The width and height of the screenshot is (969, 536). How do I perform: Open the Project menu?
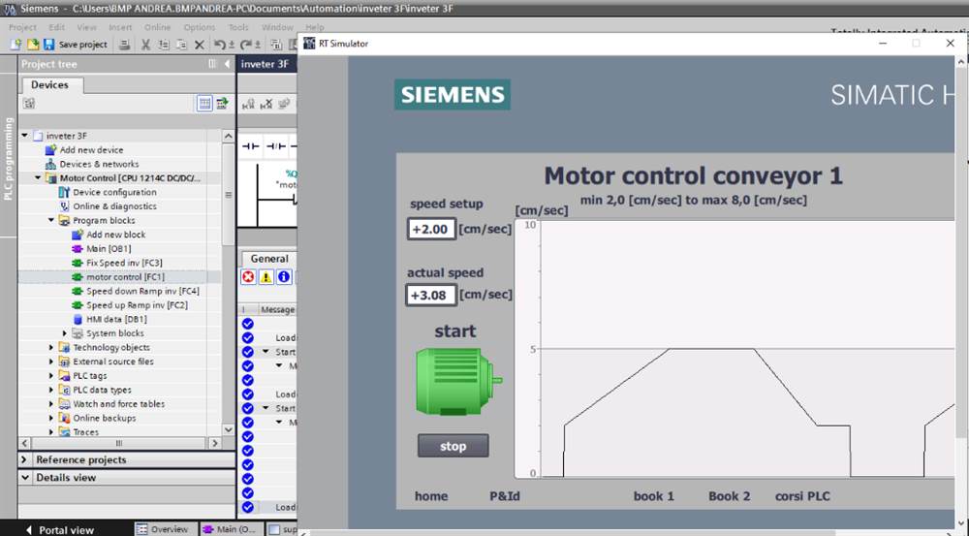tap(22, 27)
